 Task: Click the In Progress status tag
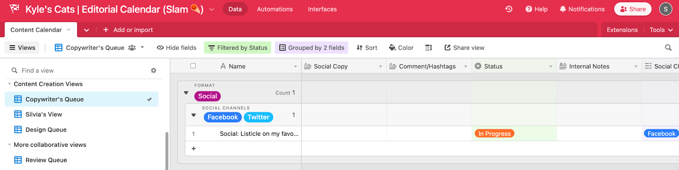point(494,134)
